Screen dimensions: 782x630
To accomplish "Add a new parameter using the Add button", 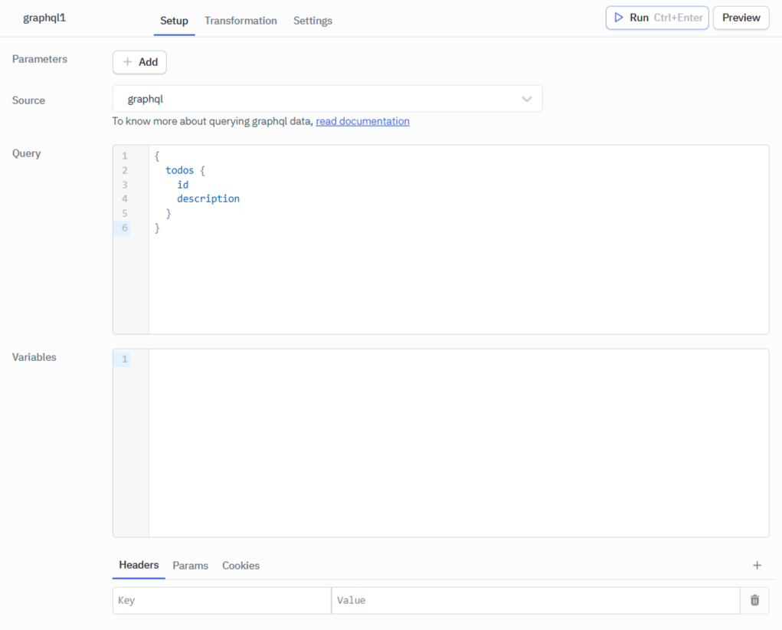I will (139, 62).
